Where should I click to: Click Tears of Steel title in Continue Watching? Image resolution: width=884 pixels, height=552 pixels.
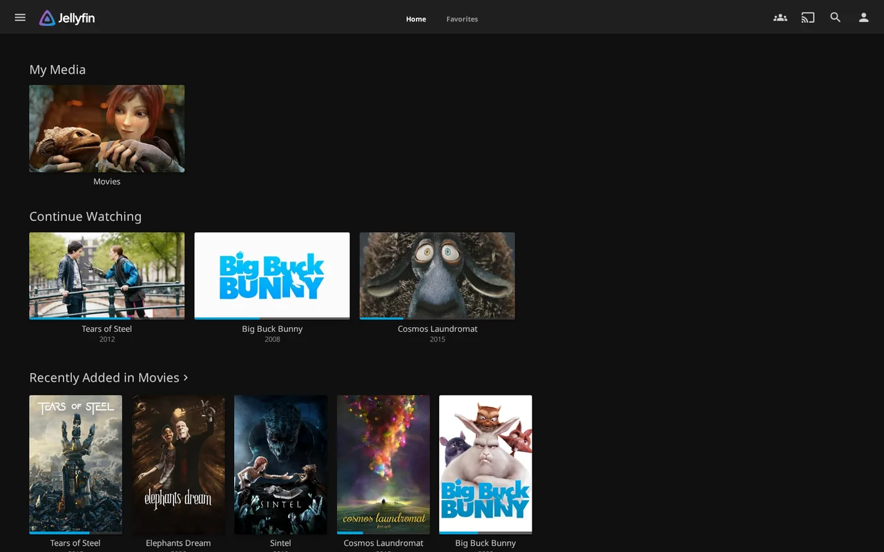(x=107, y=329)
